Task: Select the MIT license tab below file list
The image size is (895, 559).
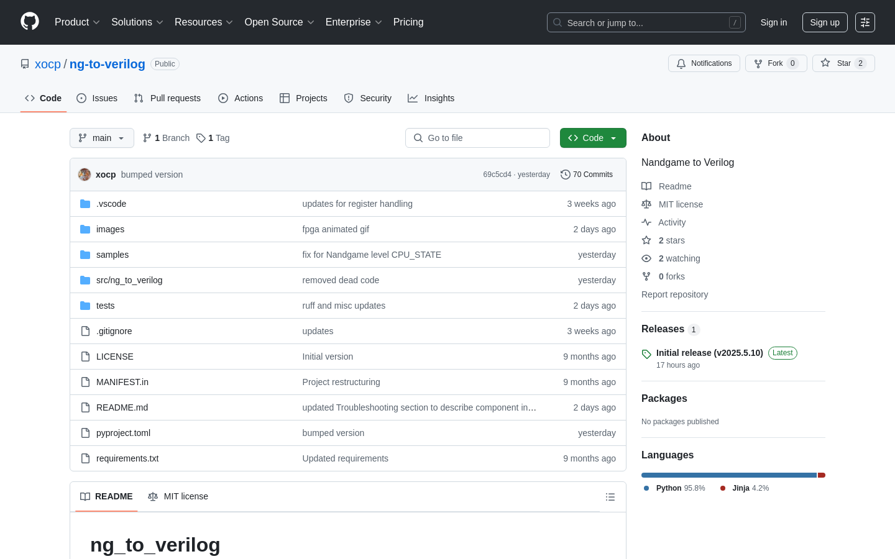Action: tap(178, 496)
